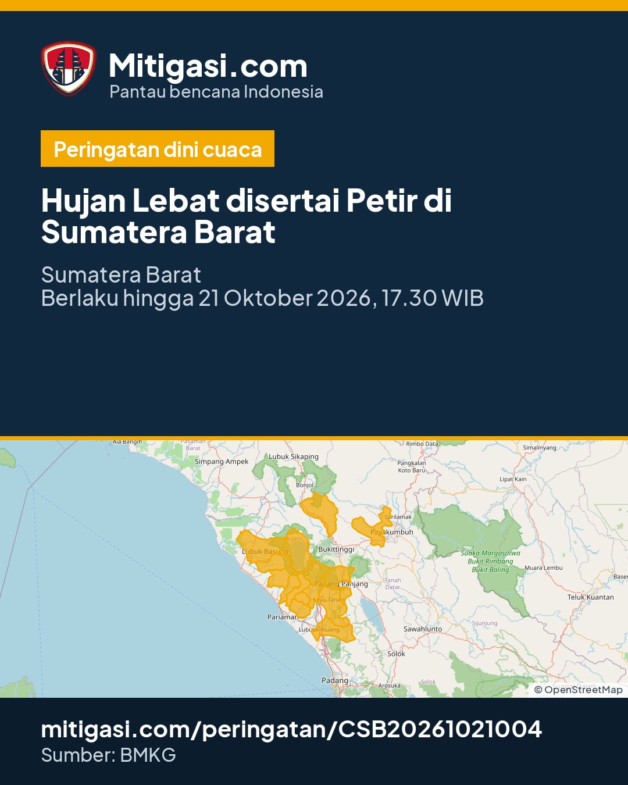Viewport: 628px width, 785px height.
Task: Click the Lubuk Basung label on map
Action: (265, 551)
